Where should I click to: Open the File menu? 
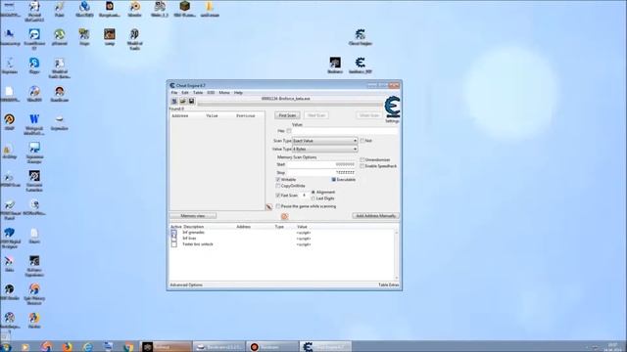click(174, 93)
